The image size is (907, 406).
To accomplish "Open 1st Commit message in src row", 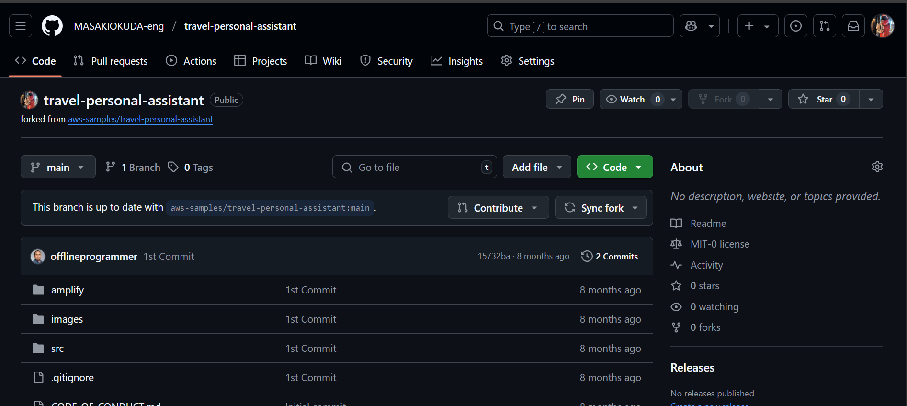I will tap(311, 349).
